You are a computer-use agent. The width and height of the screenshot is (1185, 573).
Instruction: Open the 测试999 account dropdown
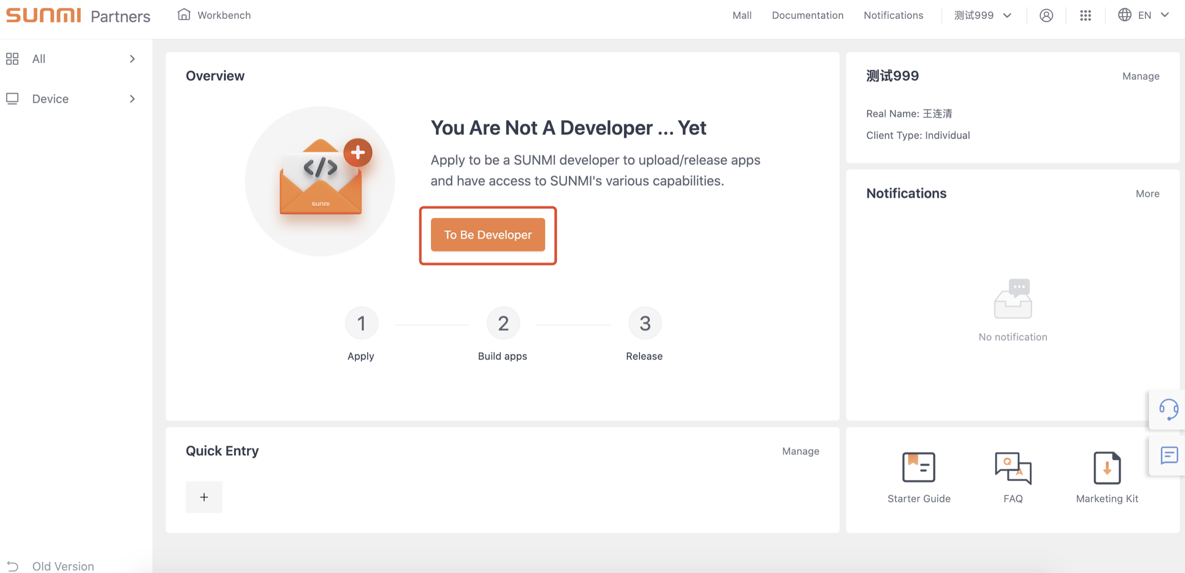click(x=982, y=16)
